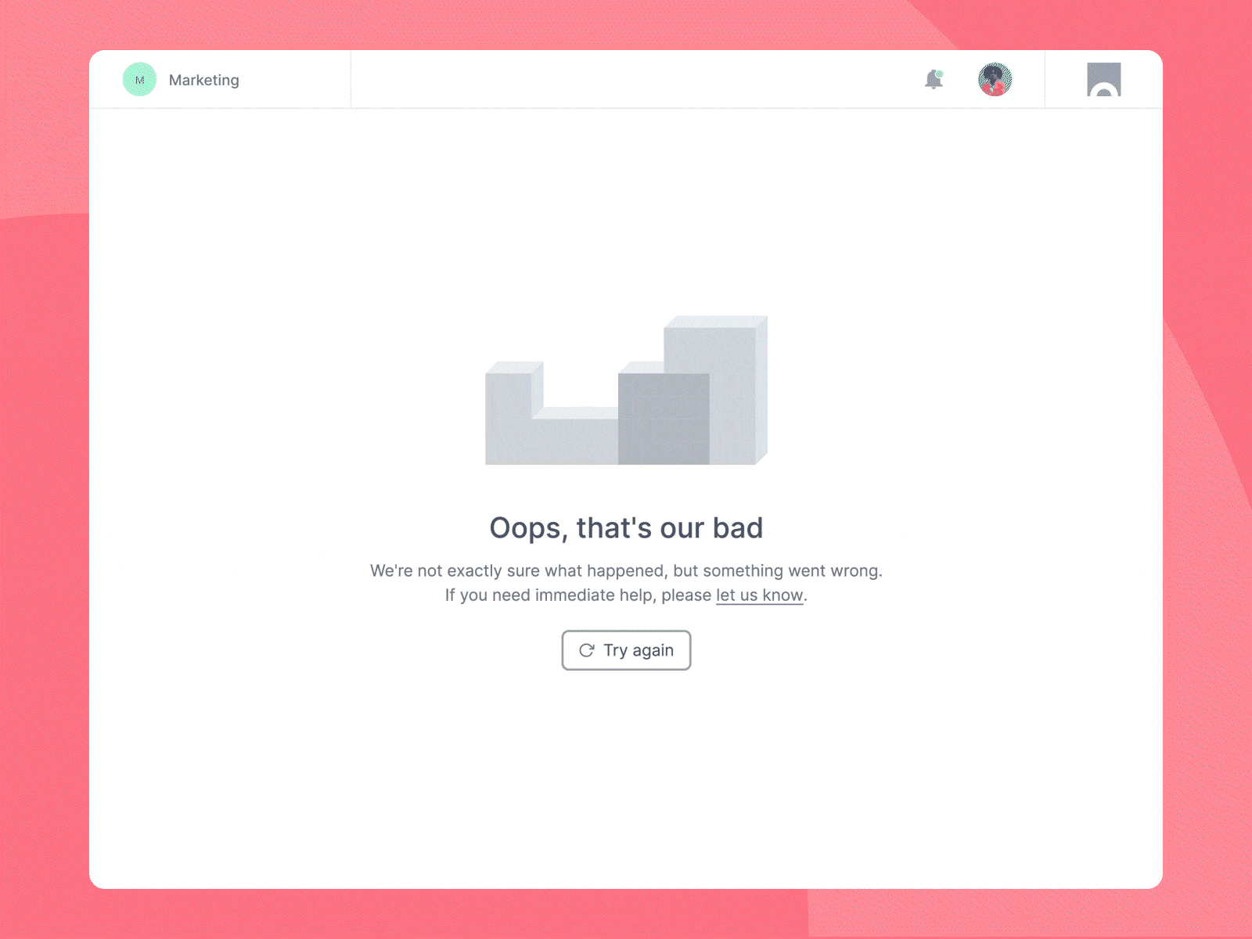
Task: Open the profile dropdown from the avatar
Action: (995, 79)
